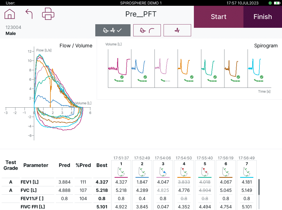Select the Finish tab
This screenshot has width=282, height=210.
tap(262, 17)
